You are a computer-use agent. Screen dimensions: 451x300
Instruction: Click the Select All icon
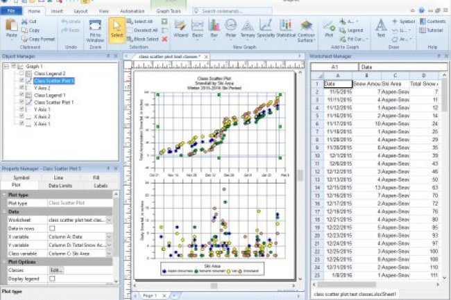130,21
